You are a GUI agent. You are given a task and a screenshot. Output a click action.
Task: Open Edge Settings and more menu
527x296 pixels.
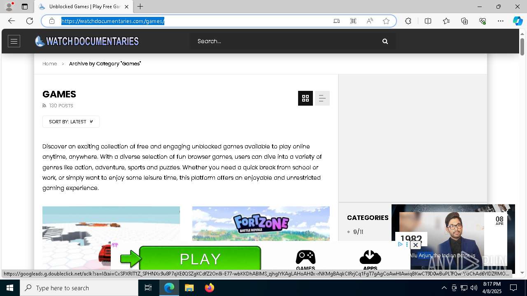pyautogui.click(x=501, y=21)
